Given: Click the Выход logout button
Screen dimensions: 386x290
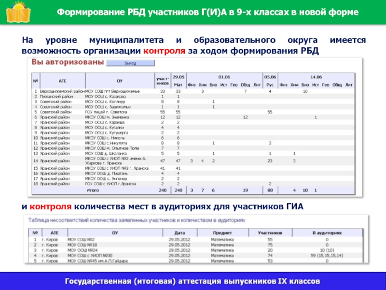Looking at the screenshot, I should (x=130, y=63).
